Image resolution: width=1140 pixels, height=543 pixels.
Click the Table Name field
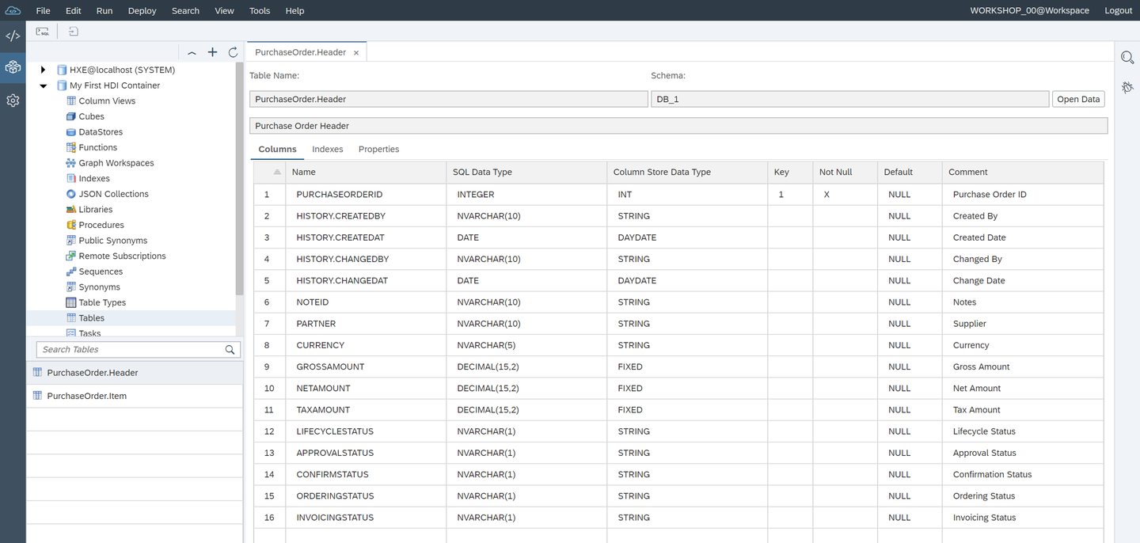(x=449, y=99)
